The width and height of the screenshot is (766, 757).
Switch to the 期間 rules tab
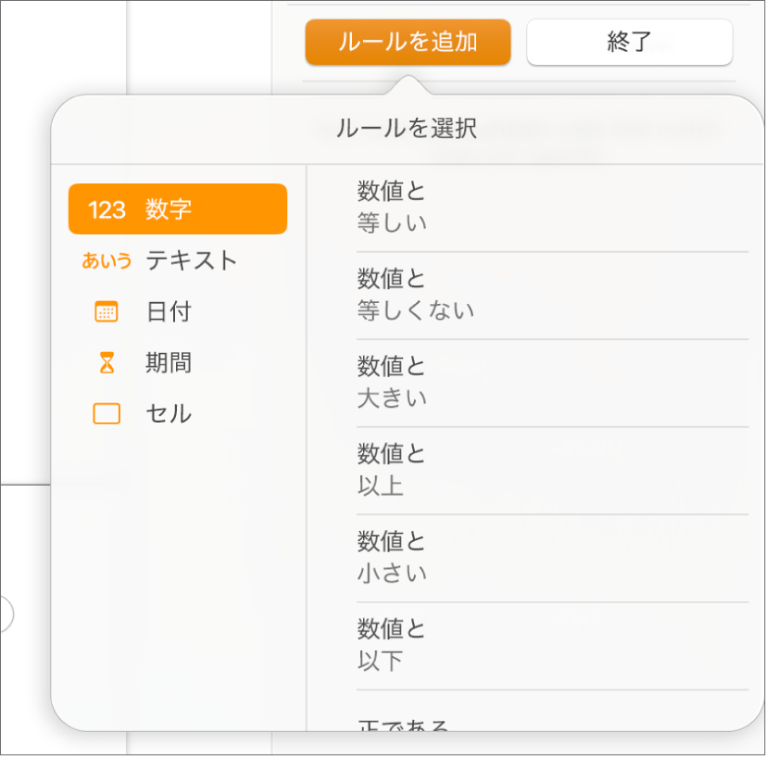point(168,362)
